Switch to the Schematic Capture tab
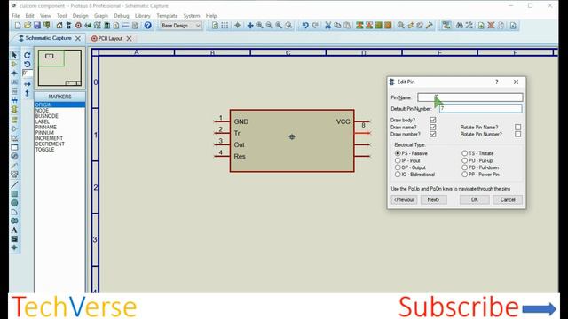This screenshot has height=319, width=568. pos(48,38)
